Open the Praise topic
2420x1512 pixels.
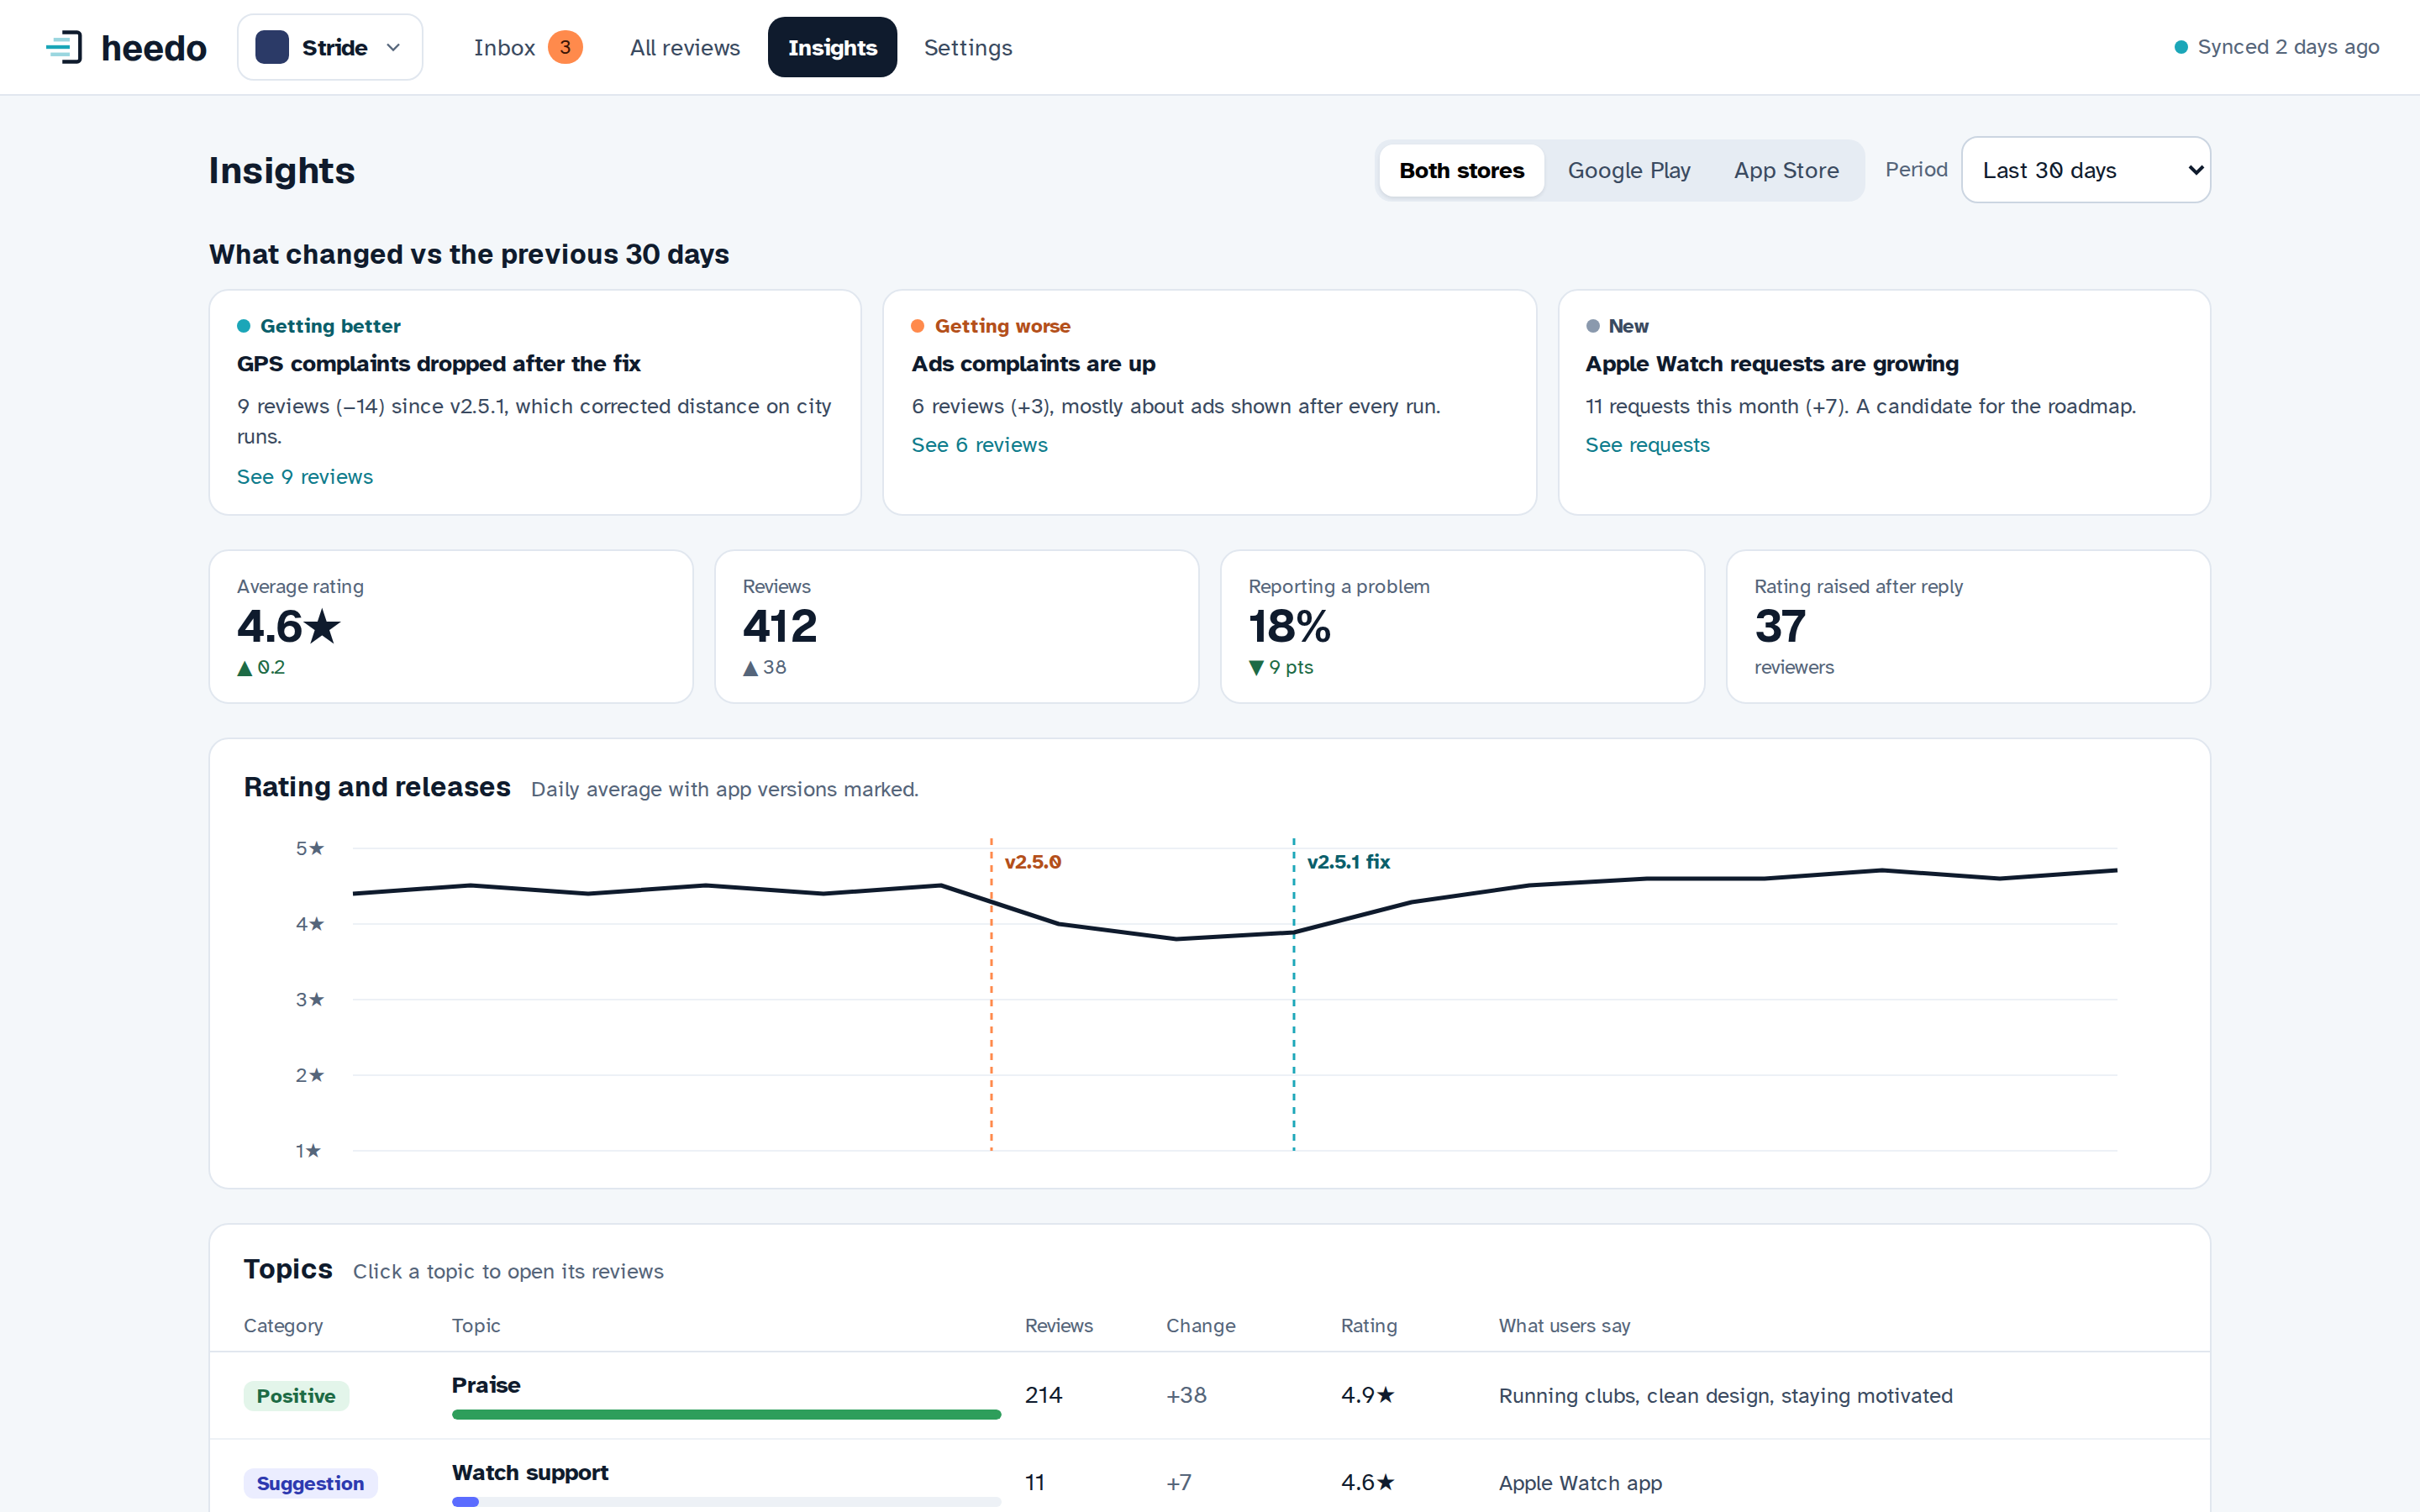click(486, 1385)
